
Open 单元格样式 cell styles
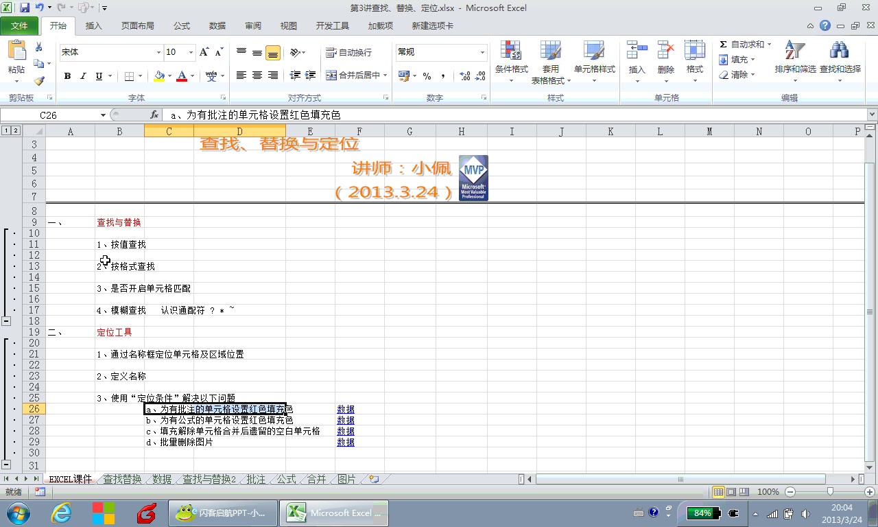tap(594, 62)
